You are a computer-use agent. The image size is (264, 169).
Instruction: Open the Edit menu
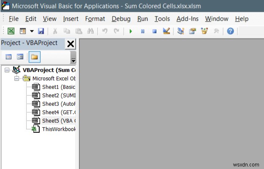click(x=31, y=19)
